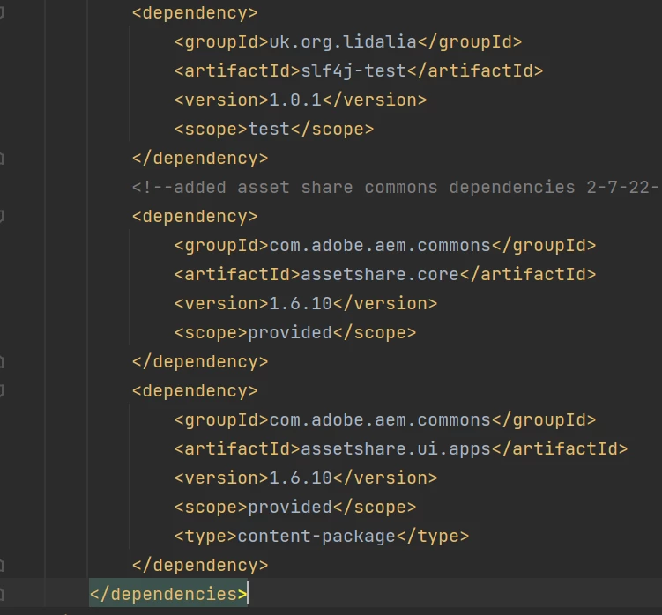Click the closing dependency tag after scope test
Viewport: 662px width, 615px height.
click(200, 159)
